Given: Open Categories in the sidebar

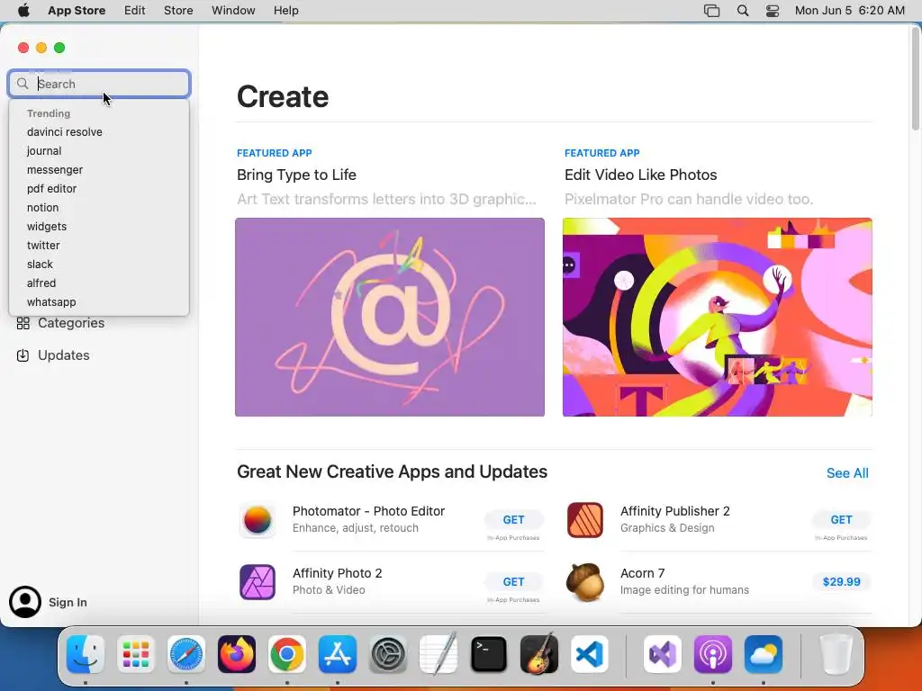Looking at the screenshot, I should click(71, 323).
